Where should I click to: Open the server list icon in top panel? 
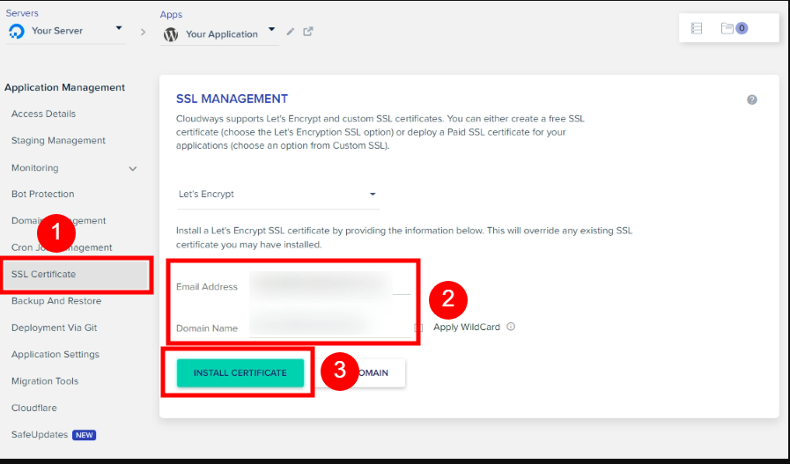697,28
